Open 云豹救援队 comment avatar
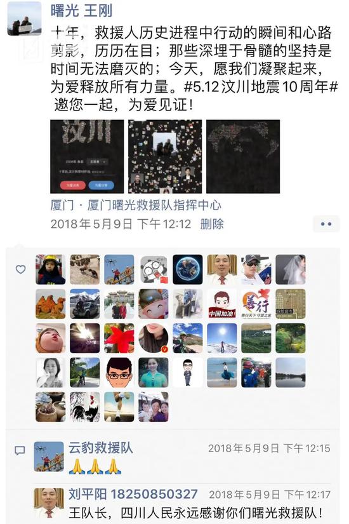This screenshot has width=349, height=524. tap(49, 457)
